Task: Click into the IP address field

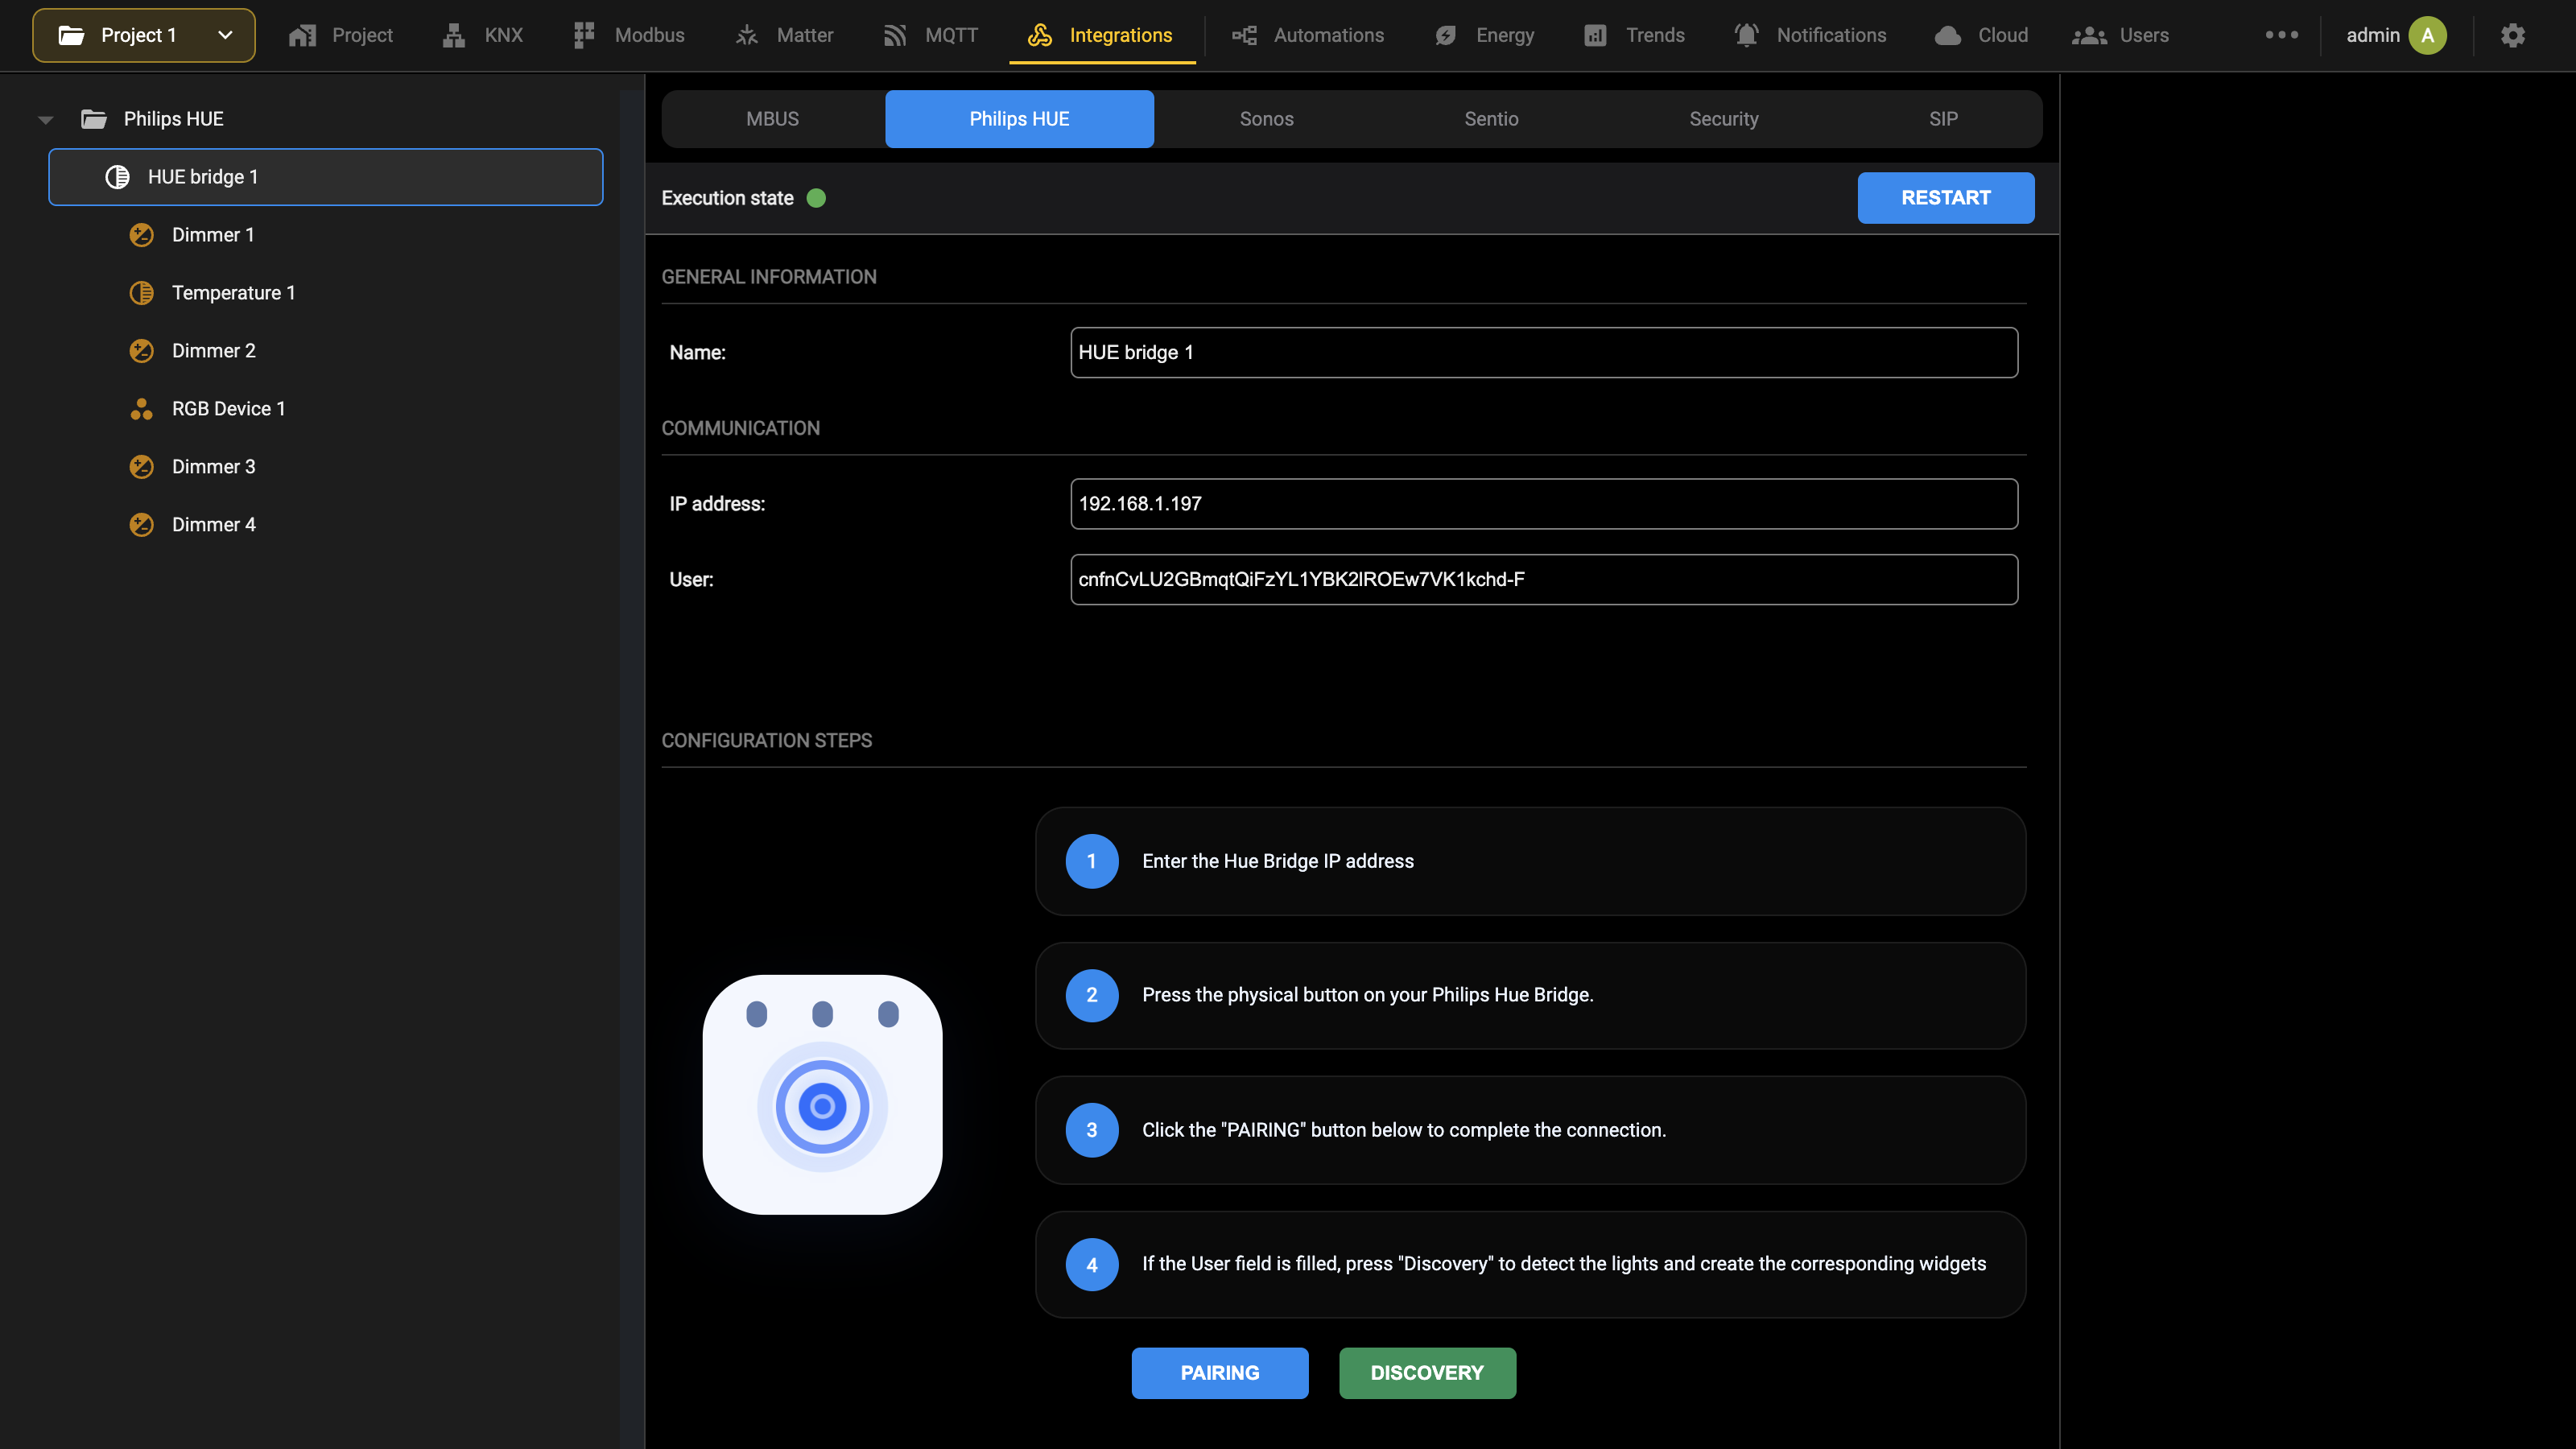Action: pos(1543,504)
